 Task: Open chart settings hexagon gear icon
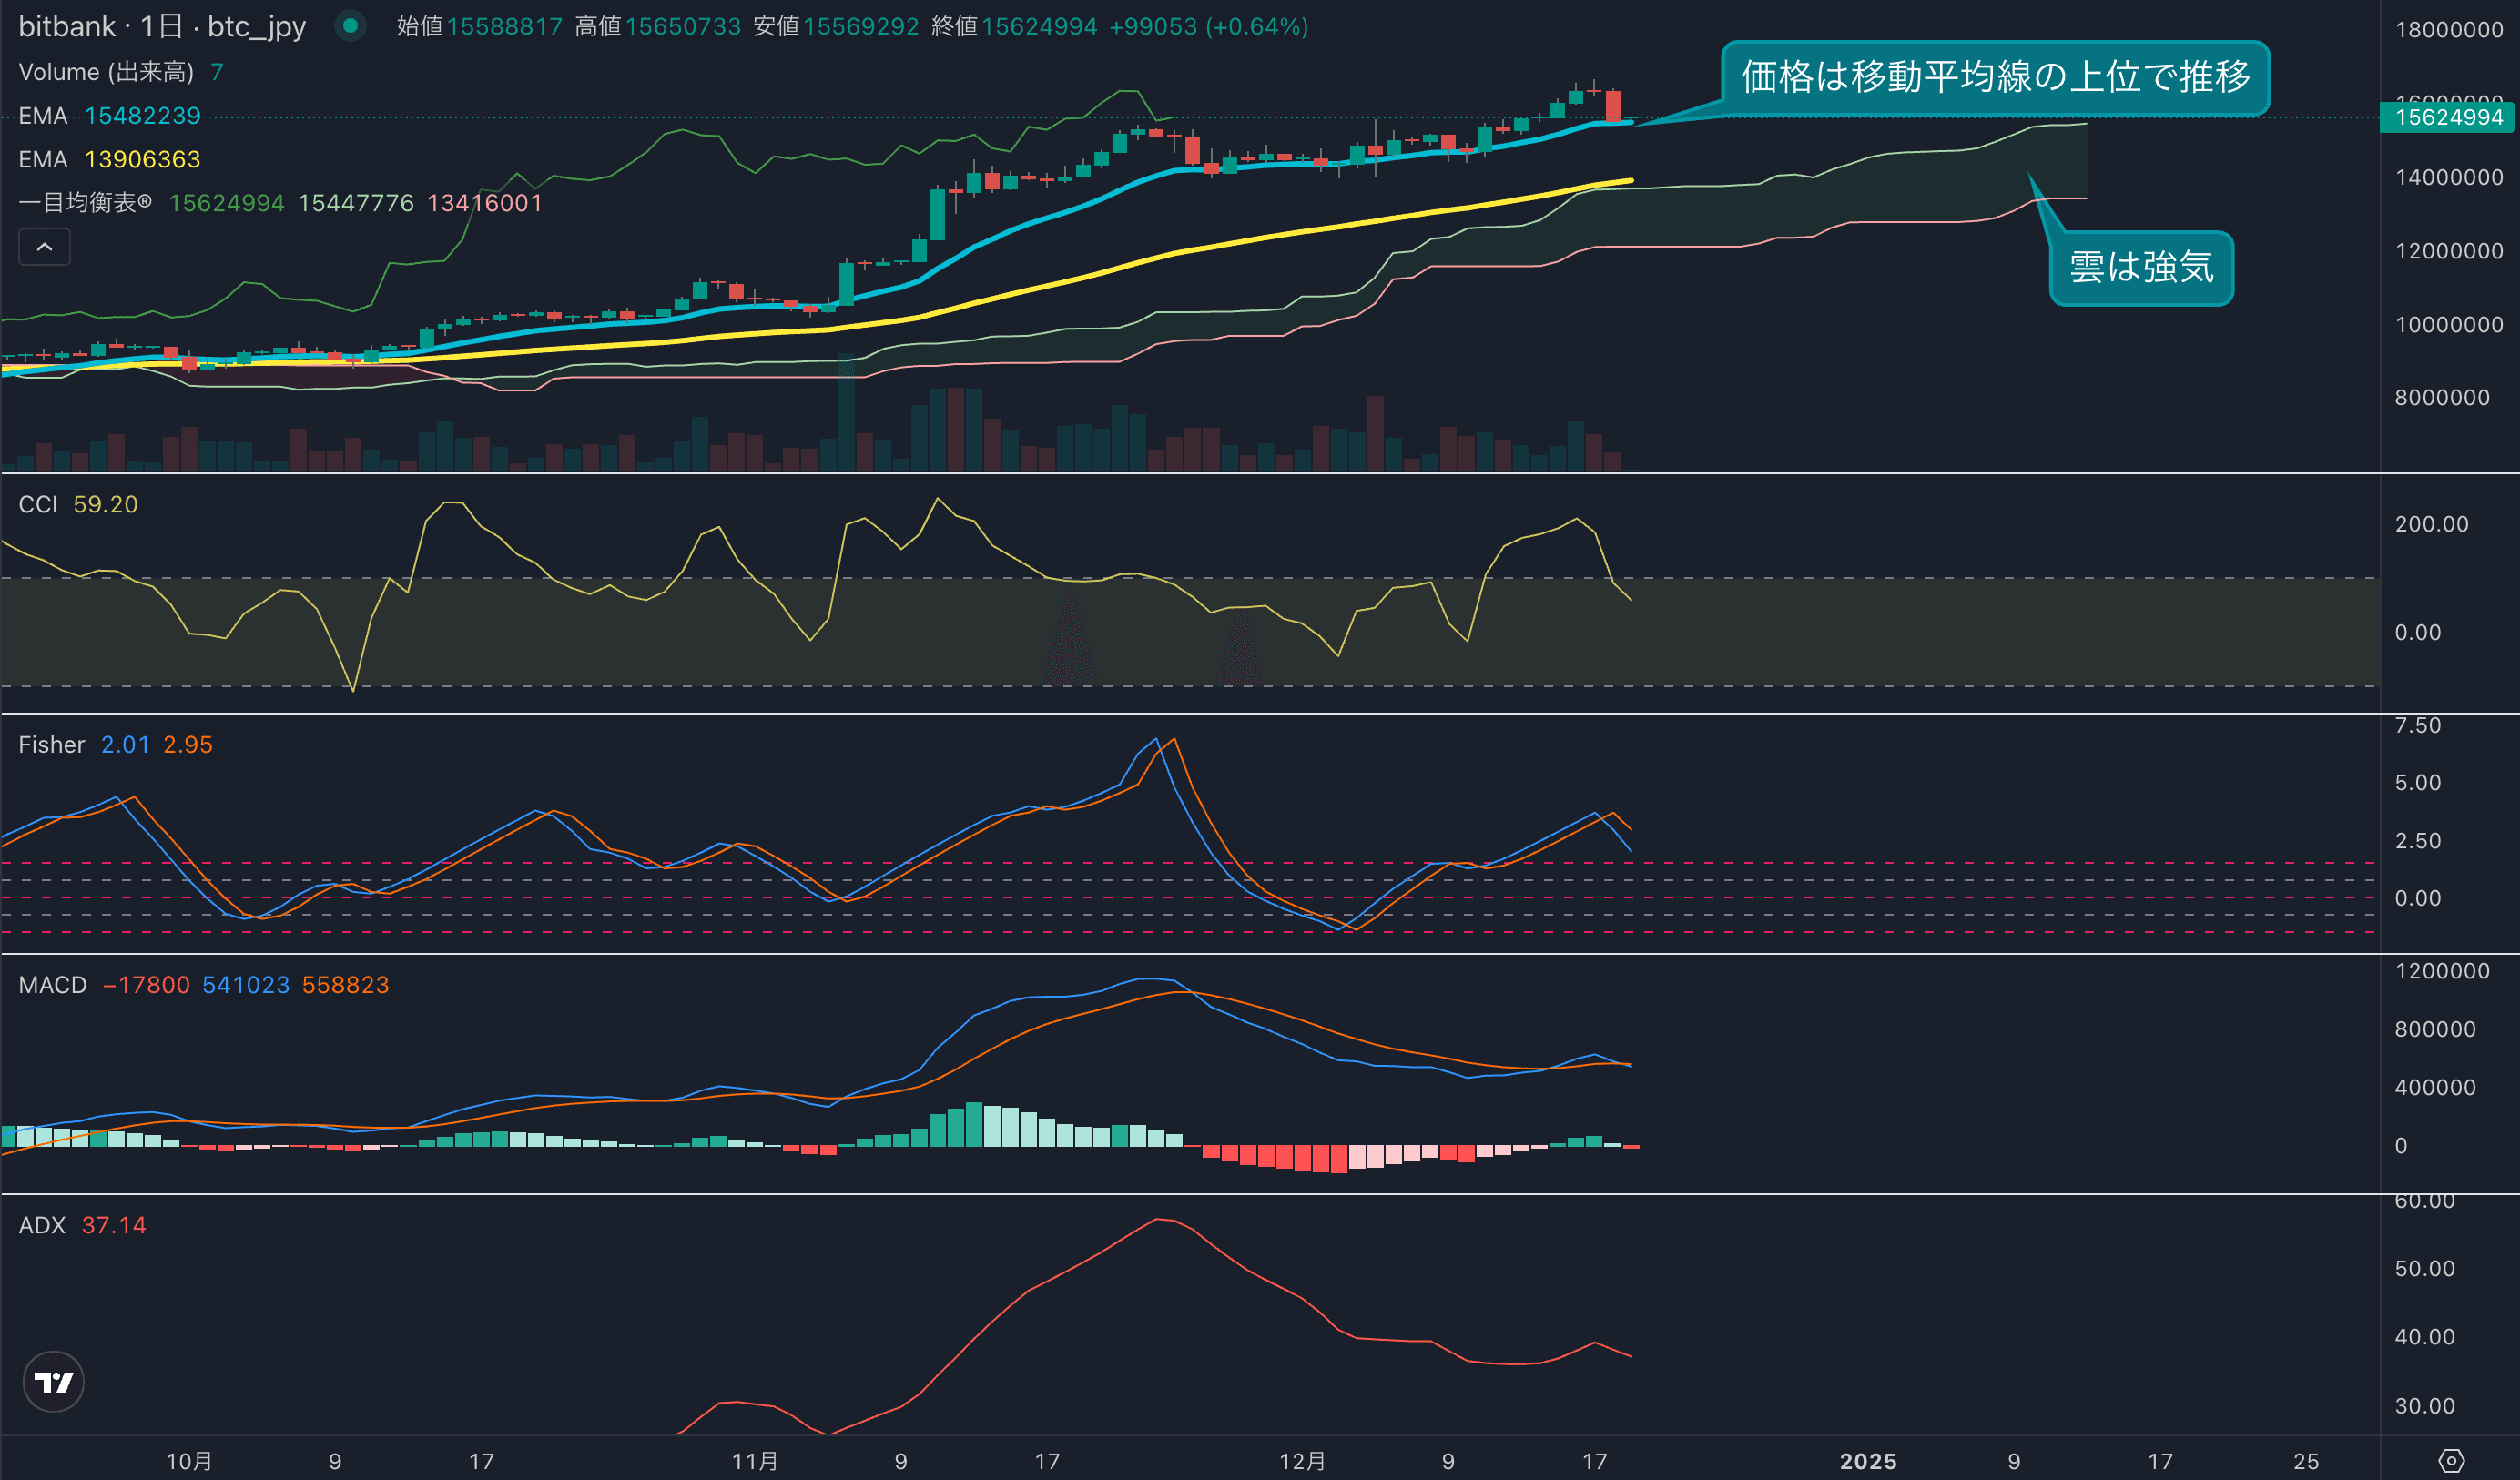coord(2451,1461)
